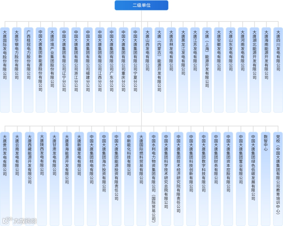Open 中国大唐集团资本控股有限公司 node
Viewport: 283px width, 226px height.
(x=228, y=179)
